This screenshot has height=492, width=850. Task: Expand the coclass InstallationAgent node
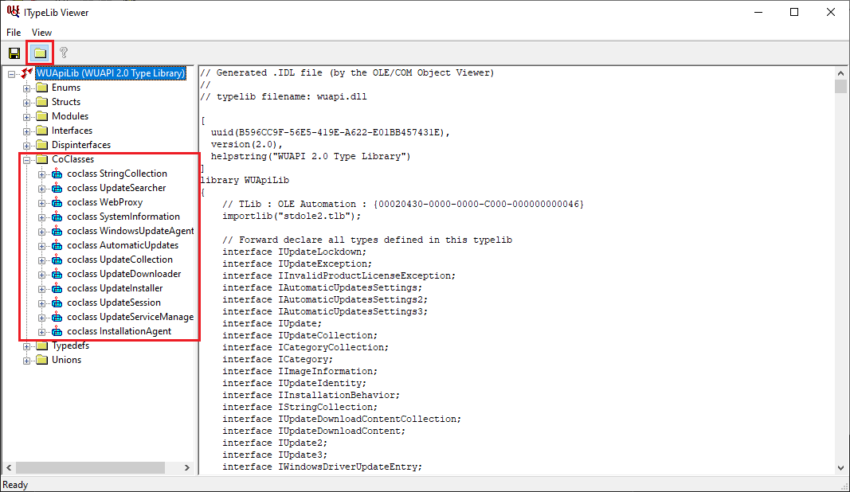tap(41, 332)
